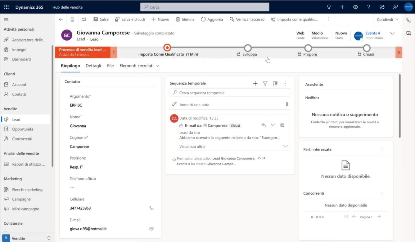415x242 pixels.
Task: Expand the Elementi correlati dropdown
Action: (x=158, y=66)
